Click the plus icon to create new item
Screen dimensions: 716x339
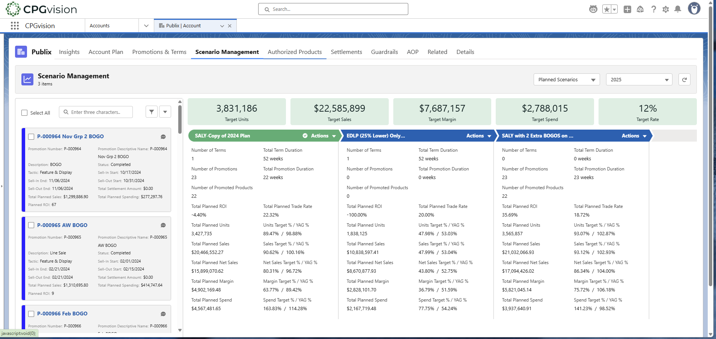click(x=627, y=9)
